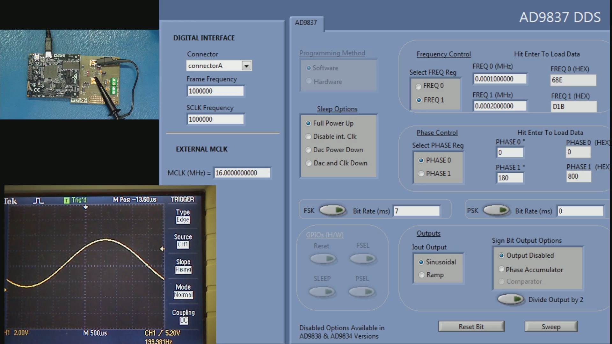612x344 pixels.
Task: Enable Phase Accumulator sign bit output
Action: 501,269
